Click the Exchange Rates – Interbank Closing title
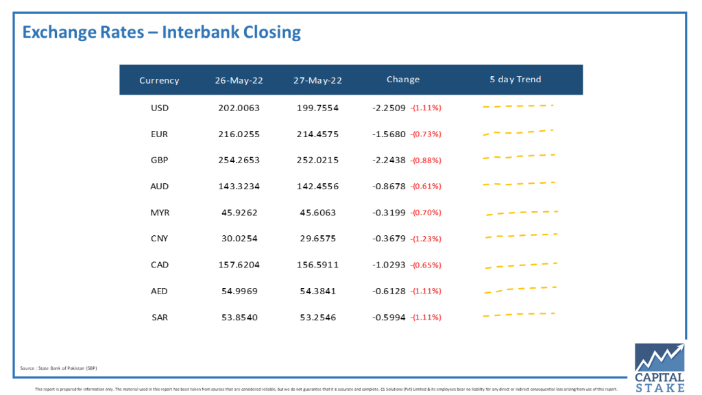Viewport: 702px width, 395px height. coord(162,32)
